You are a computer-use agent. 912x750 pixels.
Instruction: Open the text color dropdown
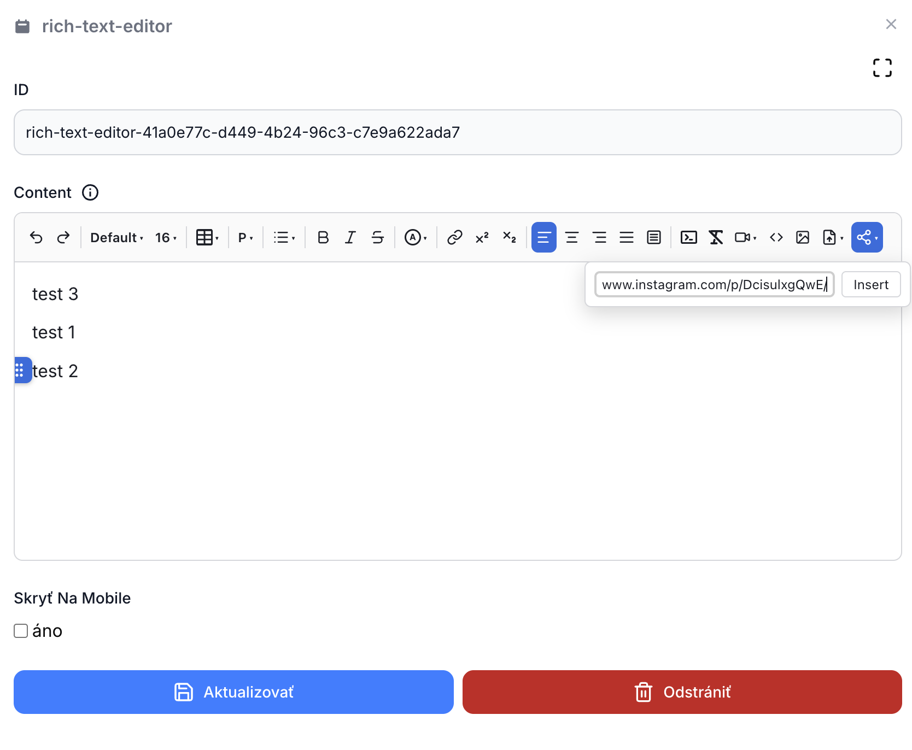(x=416, y=237)
